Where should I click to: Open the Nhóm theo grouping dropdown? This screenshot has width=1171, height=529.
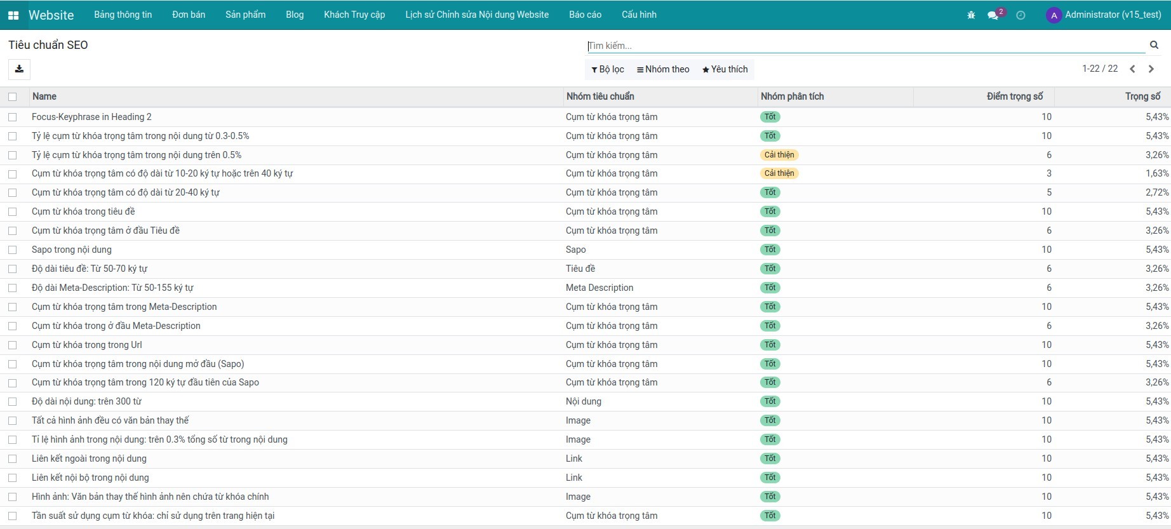coord(663,69)
